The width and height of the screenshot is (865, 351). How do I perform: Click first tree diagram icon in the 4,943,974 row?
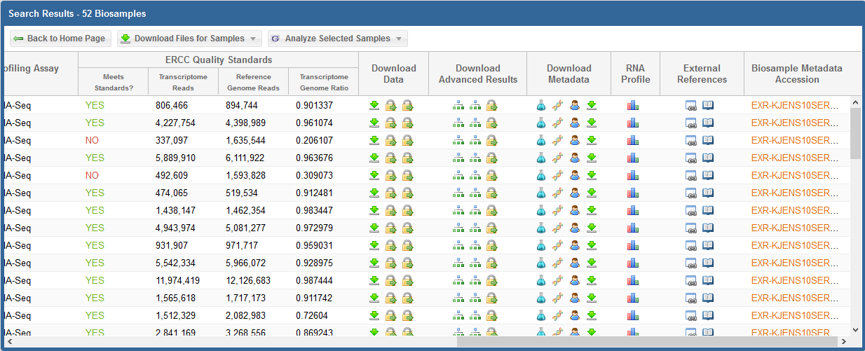click(x=458, y=228)
